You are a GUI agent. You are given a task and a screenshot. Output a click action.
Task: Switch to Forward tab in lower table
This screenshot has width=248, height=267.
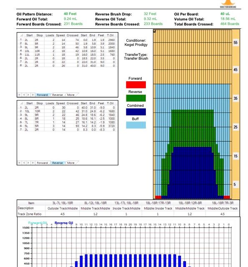(42, 163)
